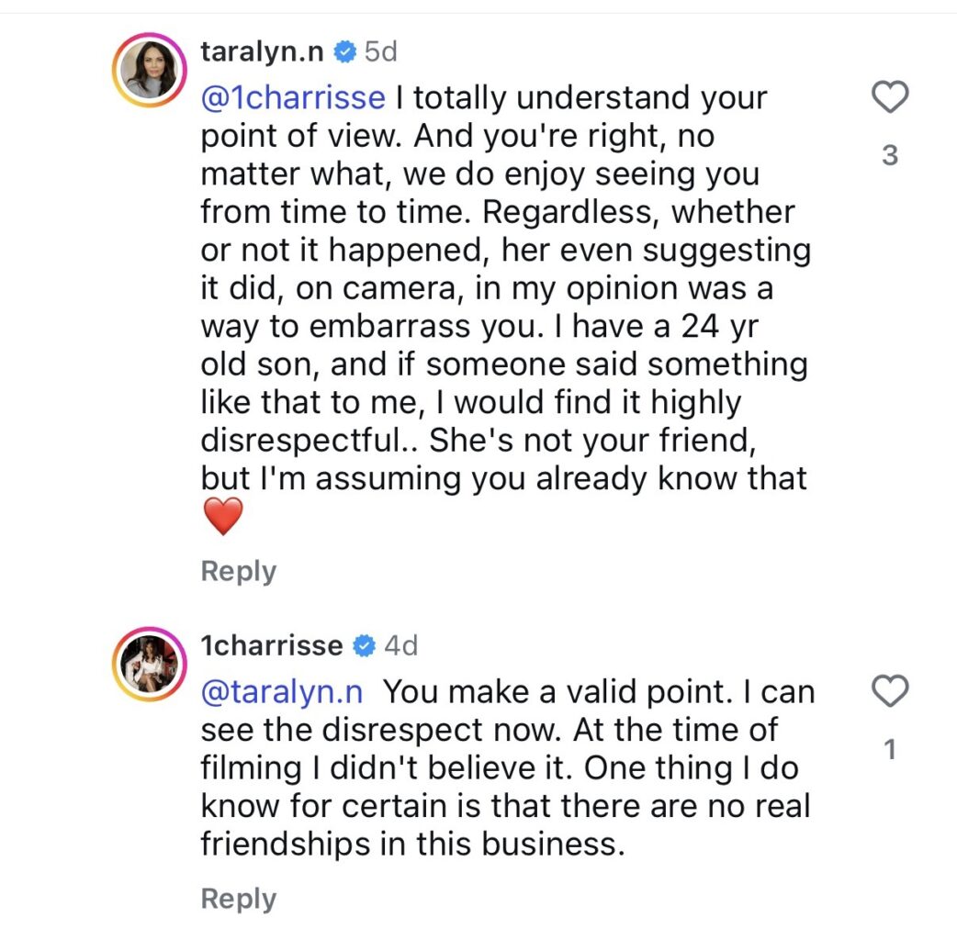957x940 pixels.
Task: View the 1 like on 1charrisse's reply
Action: 888,751
